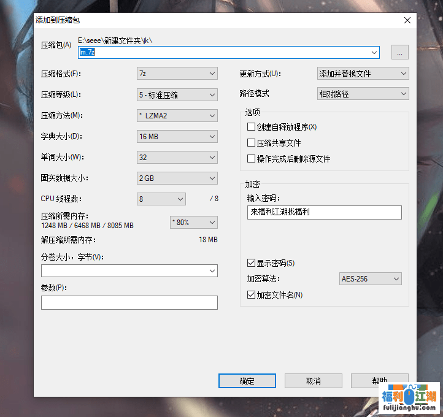Expand the 压缩等级 dropdown
Image resolution: width=443 pixels, height=417 pixels.
[x=177, y=95]
